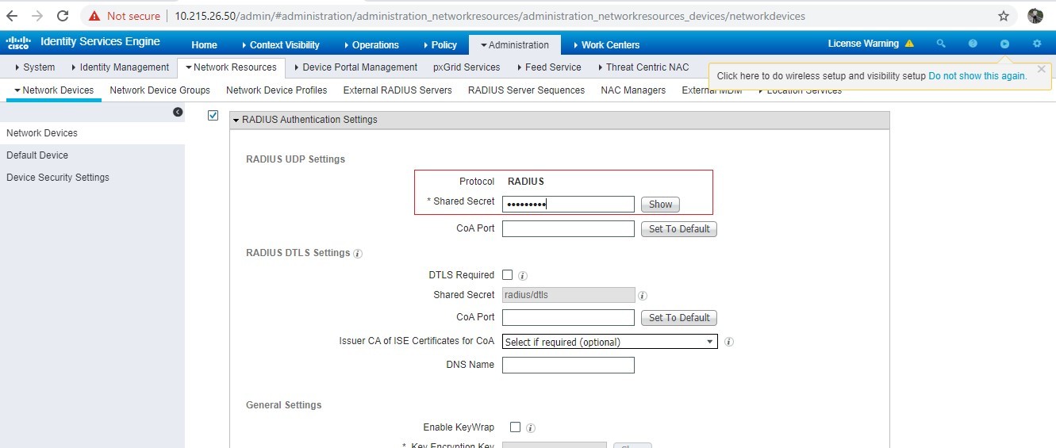Enable the KeyWrap checkbox
This screenshot has width=1056, height=448.
click(x=516, y=427)
